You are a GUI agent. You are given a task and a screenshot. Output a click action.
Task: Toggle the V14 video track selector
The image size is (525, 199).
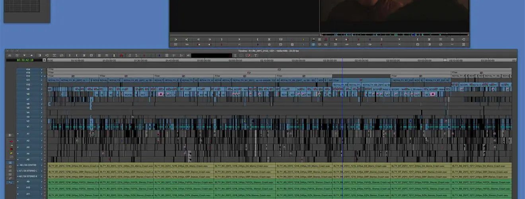pyautogui.click(x=28, y=69)
